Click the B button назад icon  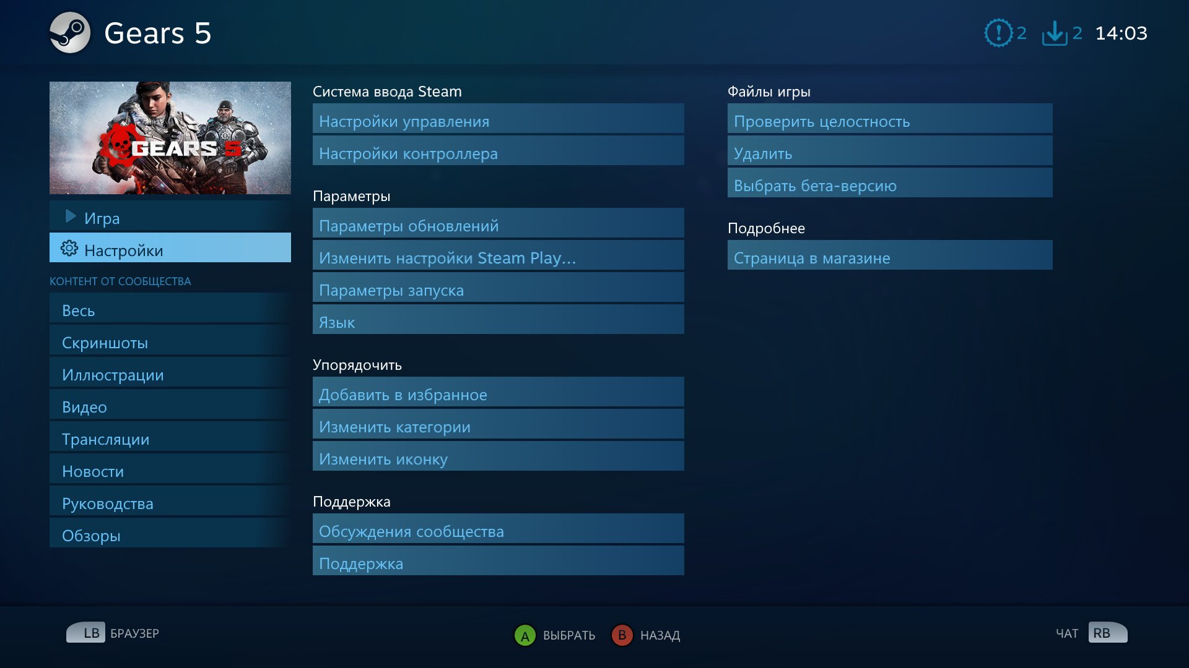coord(624,635)
